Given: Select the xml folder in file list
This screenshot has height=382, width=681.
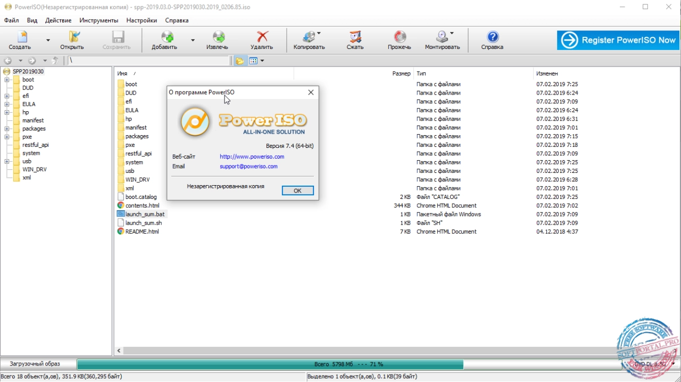Looking at the screenshot, I should 130,188.
